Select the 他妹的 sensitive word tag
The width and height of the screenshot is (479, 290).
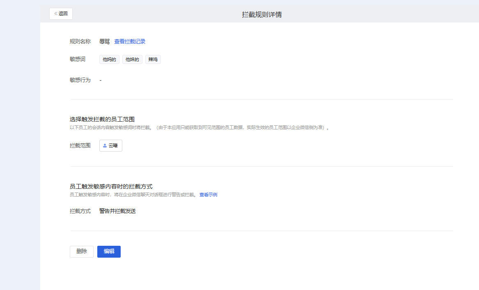point(132,59)
